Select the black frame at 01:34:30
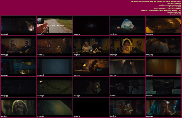Viewport: 182px width, 118px height. [x=91, y=107]
